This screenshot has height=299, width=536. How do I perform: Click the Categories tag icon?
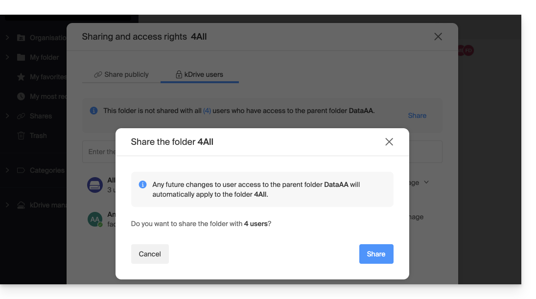tap(21, 170)
